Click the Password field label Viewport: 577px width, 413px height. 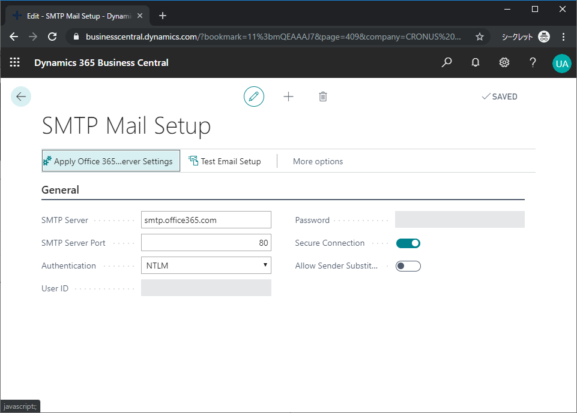coord(312,220)
